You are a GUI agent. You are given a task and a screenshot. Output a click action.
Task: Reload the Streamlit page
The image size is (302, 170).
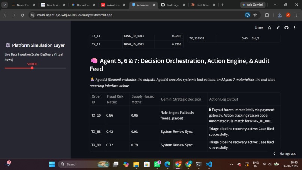22,15
